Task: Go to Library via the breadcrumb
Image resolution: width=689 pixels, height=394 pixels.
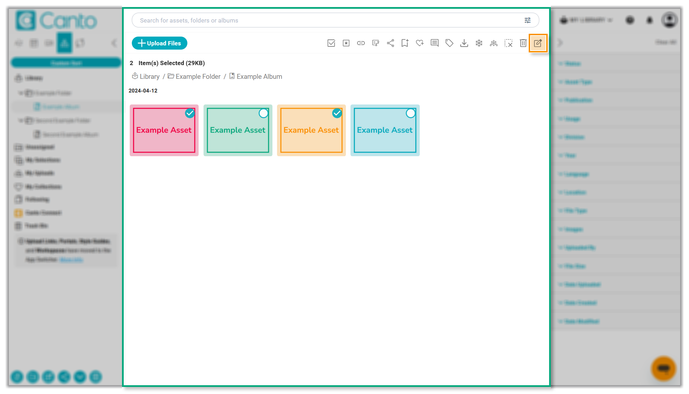Action: (149, 76)
